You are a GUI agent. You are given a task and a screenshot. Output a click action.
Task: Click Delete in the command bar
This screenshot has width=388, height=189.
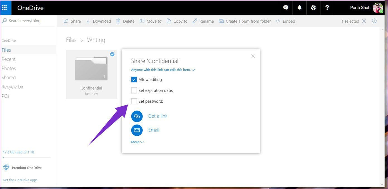coord(125,21)
